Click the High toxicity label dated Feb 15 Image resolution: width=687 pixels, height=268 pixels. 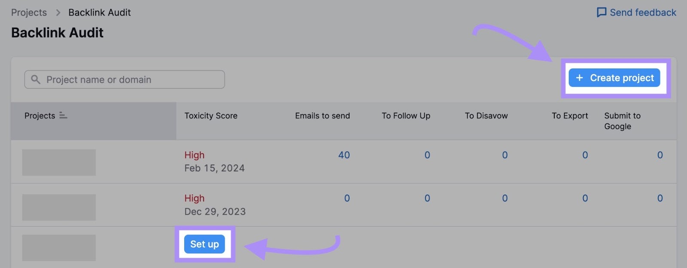(x=194, y=155)
